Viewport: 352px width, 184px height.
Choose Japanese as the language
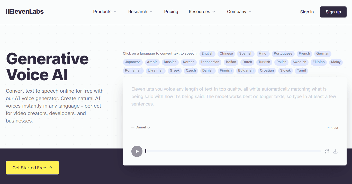[133, 62]
